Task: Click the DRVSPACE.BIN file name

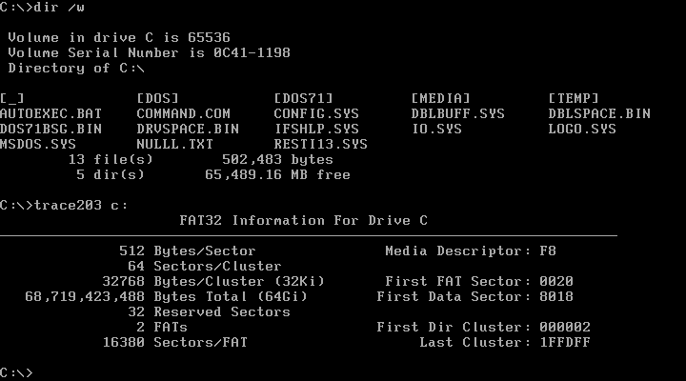Action: point(187,129)
